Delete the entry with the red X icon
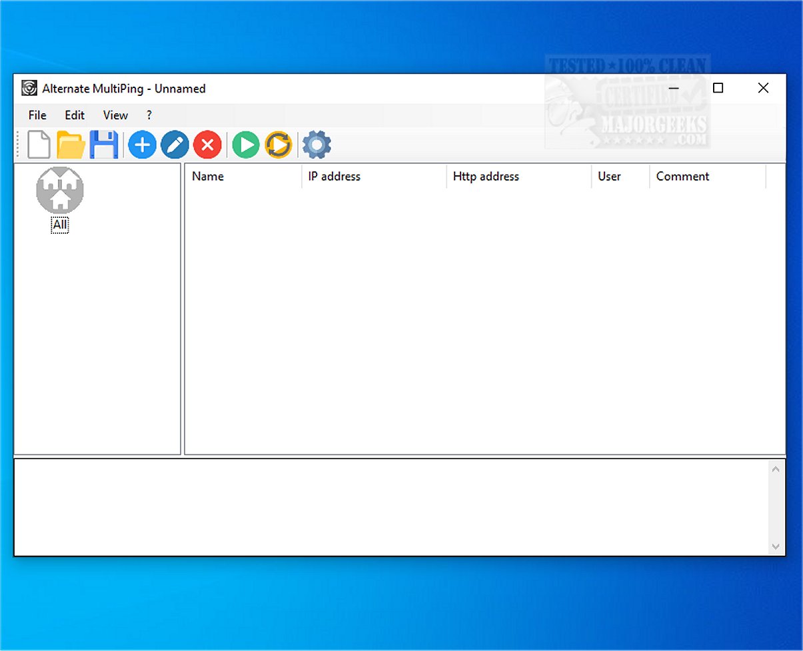This screenshot has height=651, width=803. (207, 145)
